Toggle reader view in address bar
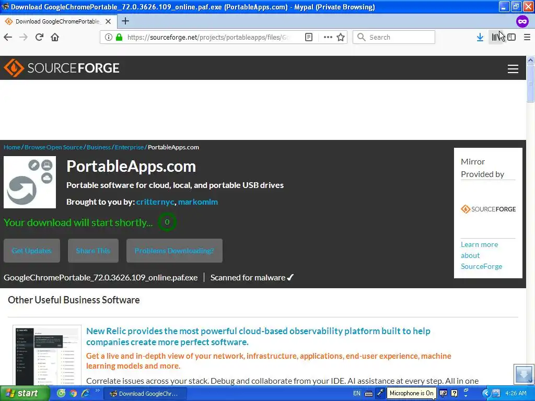This screenshot has width=535, height=401. pyautogui.click(x=308, y=37)
